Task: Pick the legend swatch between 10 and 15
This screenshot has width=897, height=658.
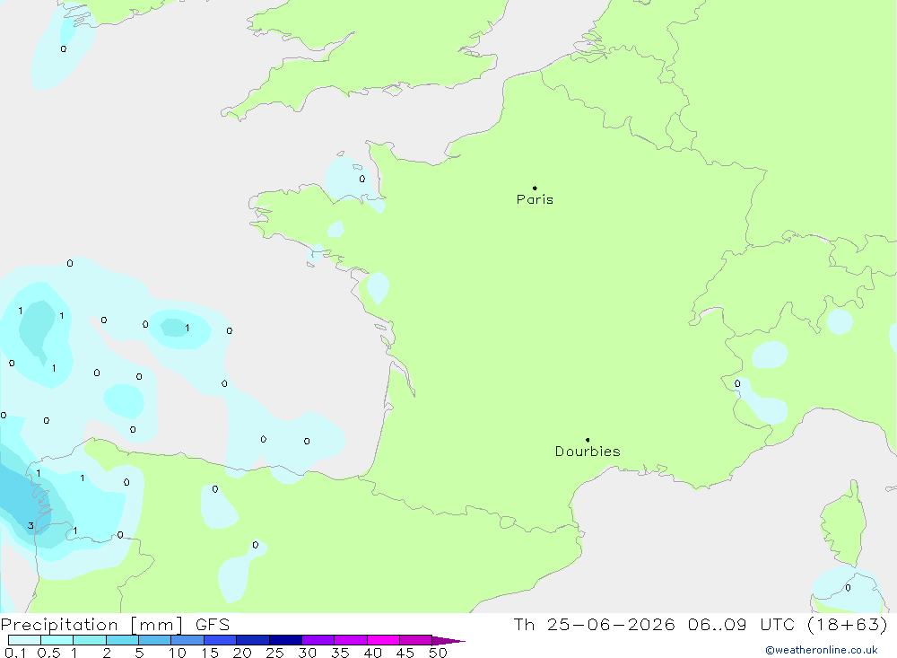Action: point(187,640)
